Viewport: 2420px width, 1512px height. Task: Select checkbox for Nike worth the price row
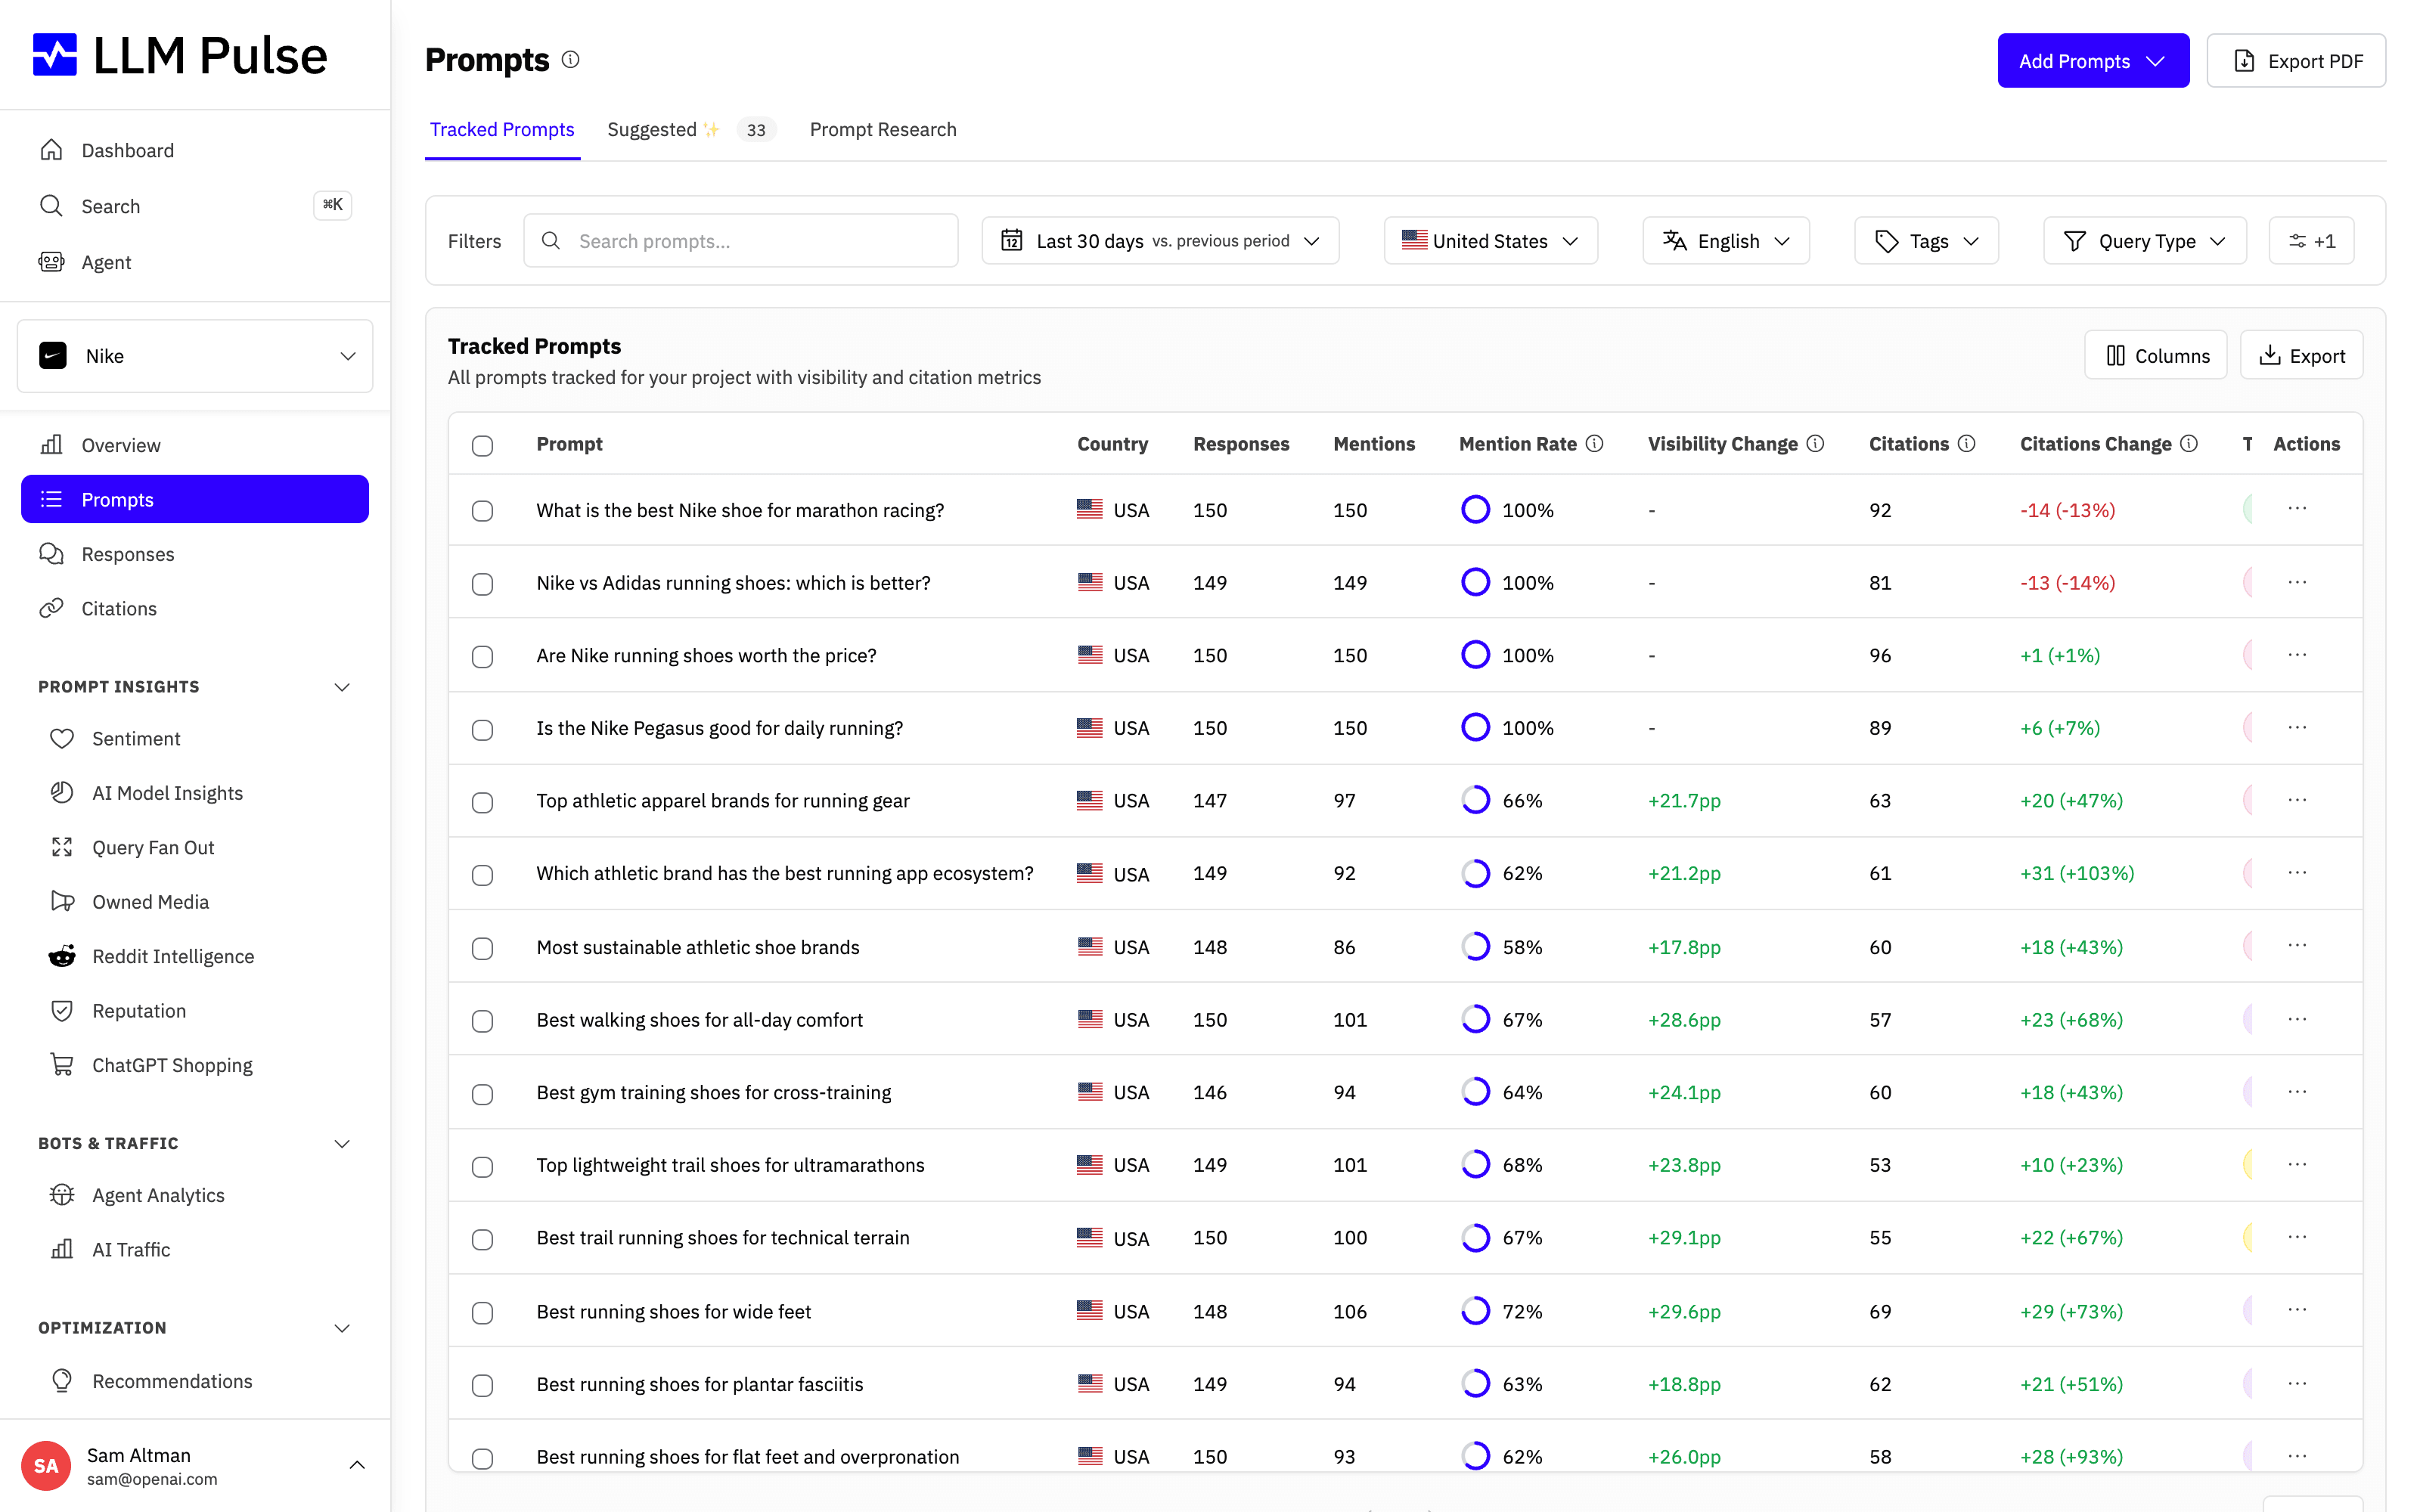pyautogui.click(x=482, y=657)
